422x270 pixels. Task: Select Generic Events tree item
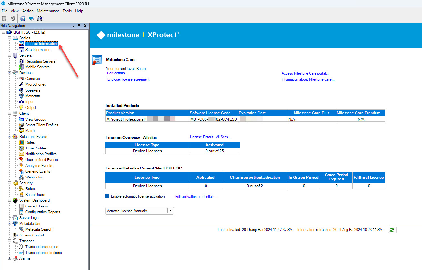pyautogui.click(x=38, y=171)
